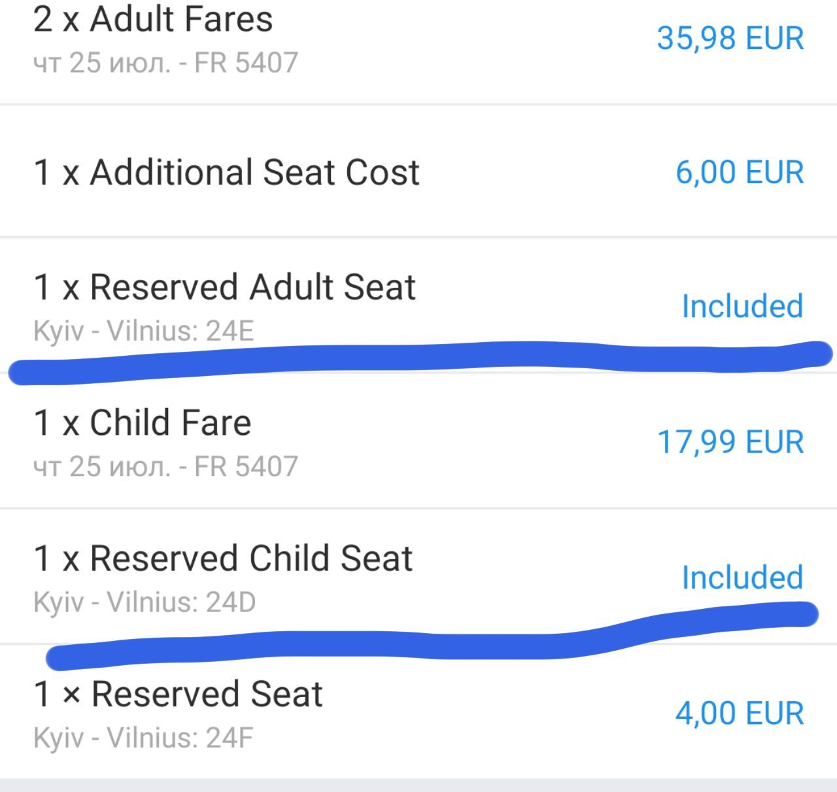Select the Reserved Adult Seat entry

418,305
